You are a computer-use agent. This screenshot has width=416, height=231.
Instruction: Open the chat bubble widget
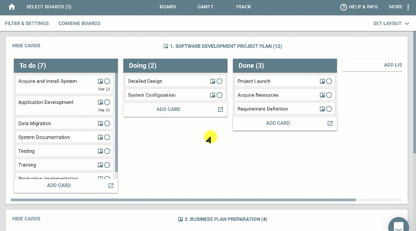(398, 225)
